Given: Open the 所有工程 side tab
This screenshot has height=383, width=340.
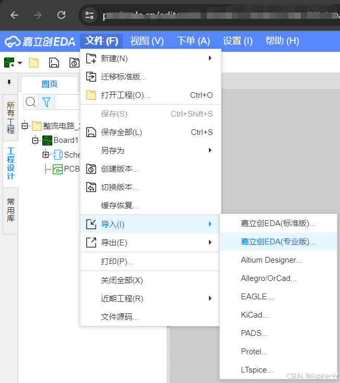Looking at the screenshot, I should [10, 118].
